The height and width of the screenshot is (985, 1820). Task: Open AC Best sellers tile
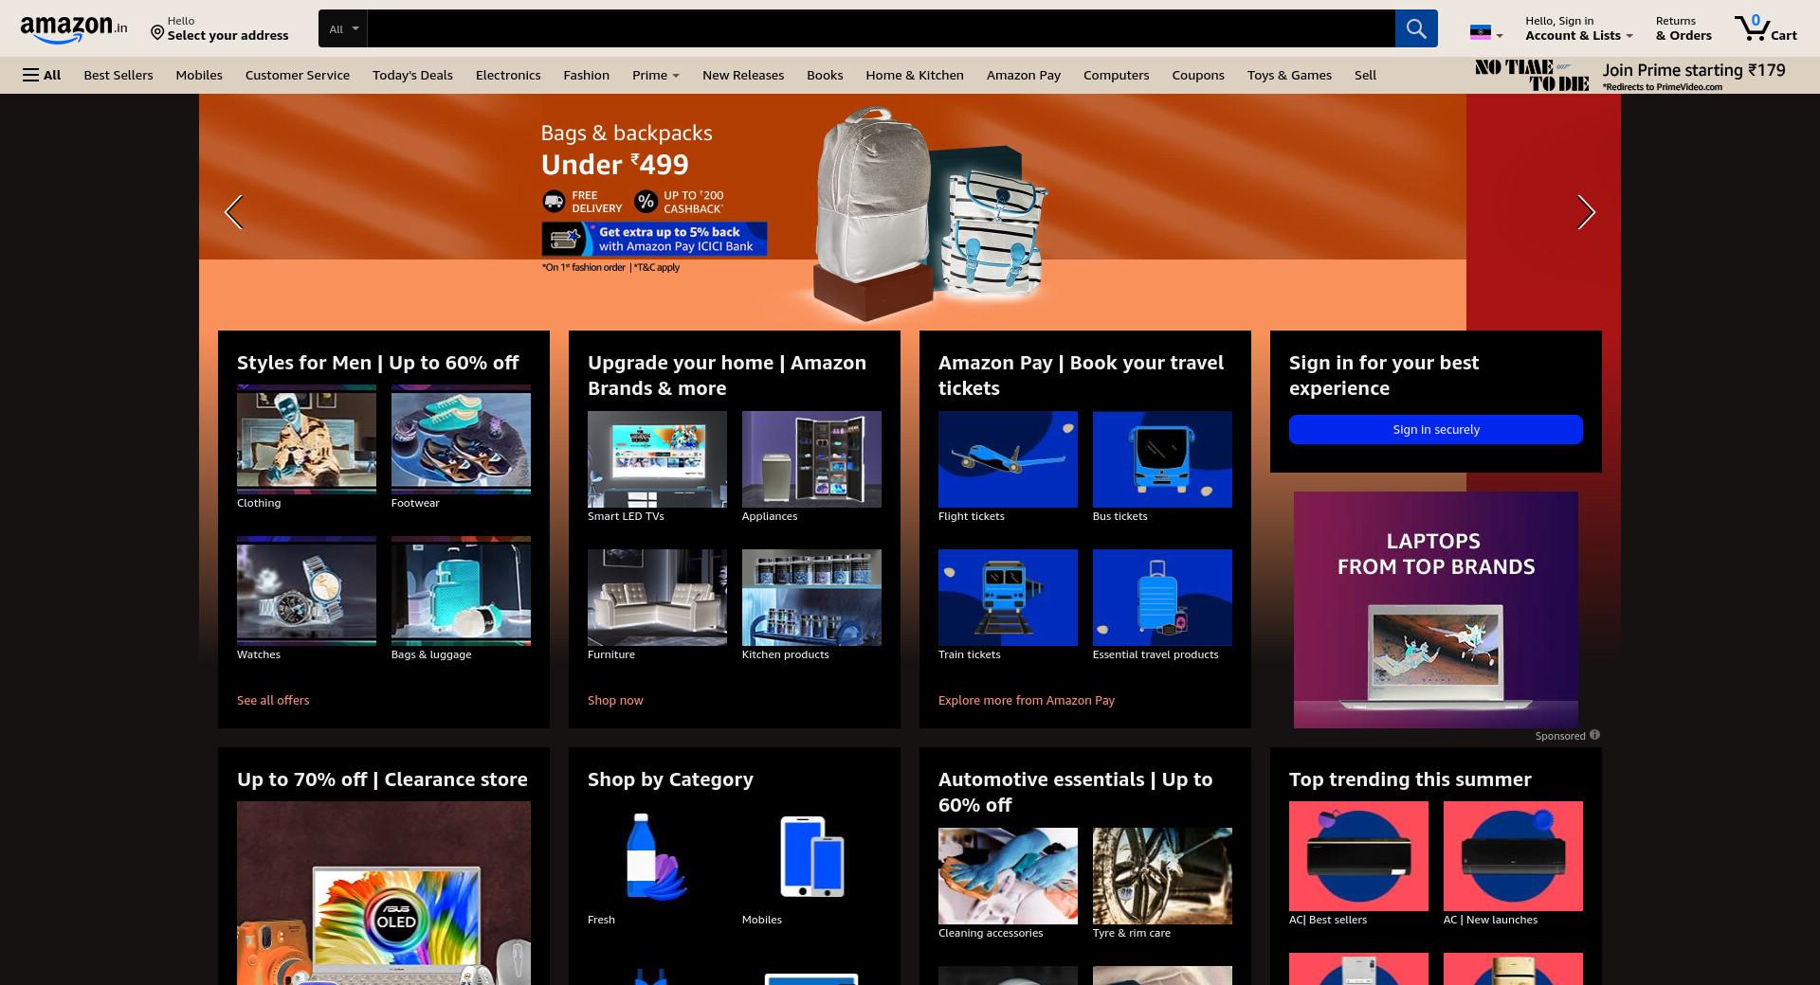(x=1358, y=856)
